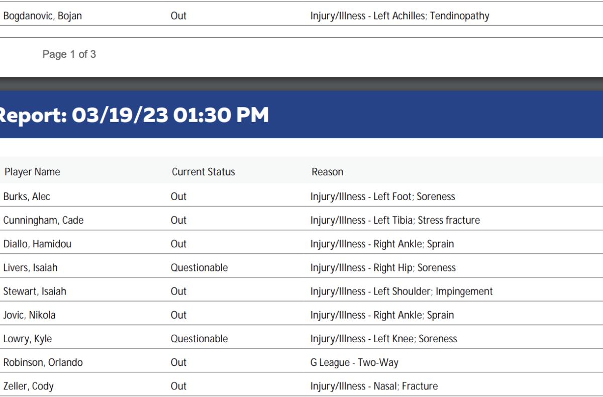Click Zeller, Cody player name

coord(28,386)
